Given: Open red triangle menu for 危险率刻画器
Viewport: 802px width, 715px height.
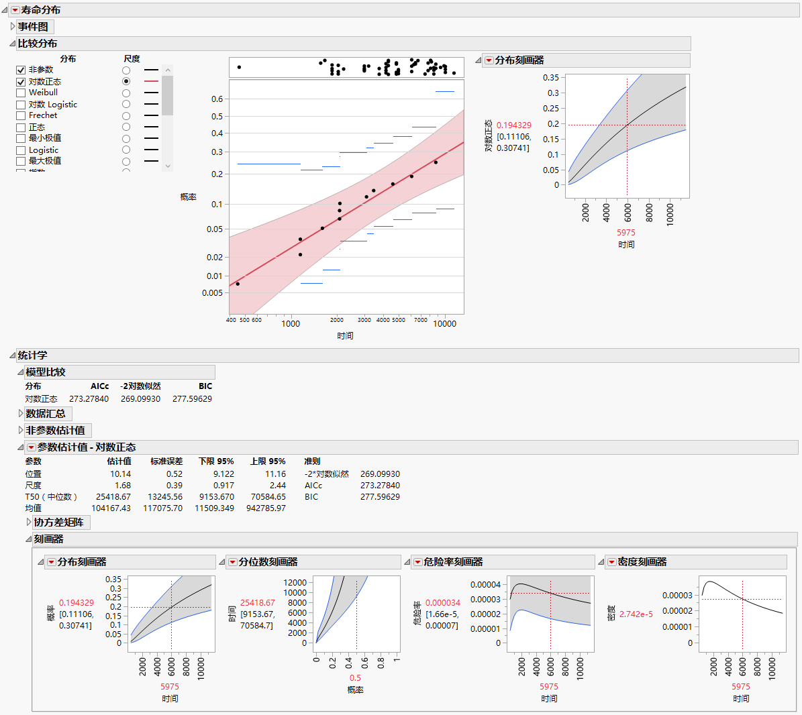Looking at the screenshot, I should tap(417, 562).
